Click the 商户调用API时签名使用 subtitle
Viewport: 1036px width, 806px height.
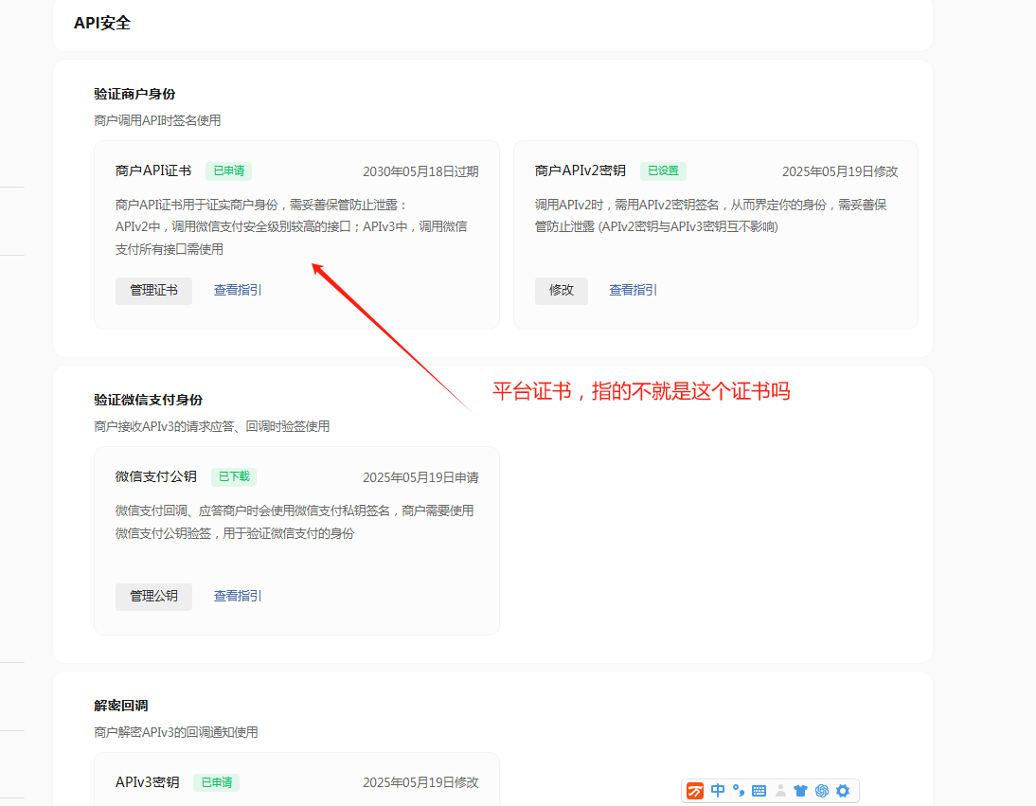pyautogui.click(x=157, y=121)
